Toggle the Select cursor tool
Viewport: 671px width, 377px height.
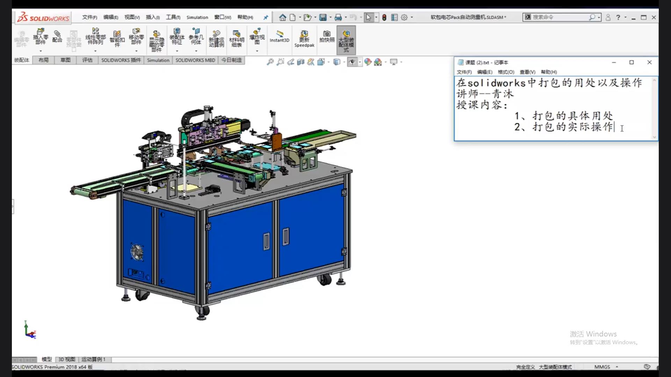coord(368,17)
